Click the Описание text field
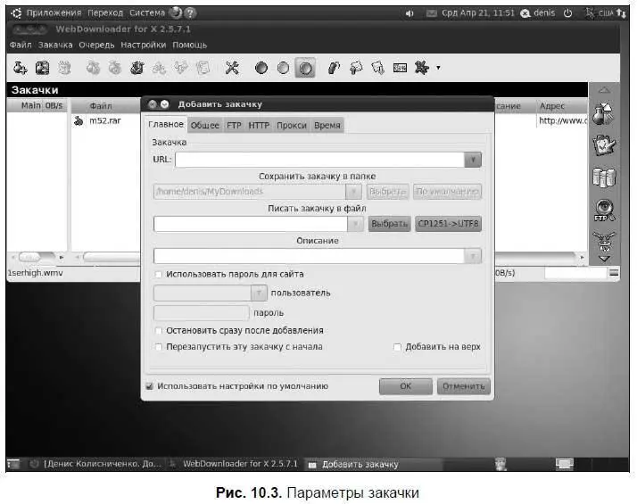 click(x=310, y=256)
